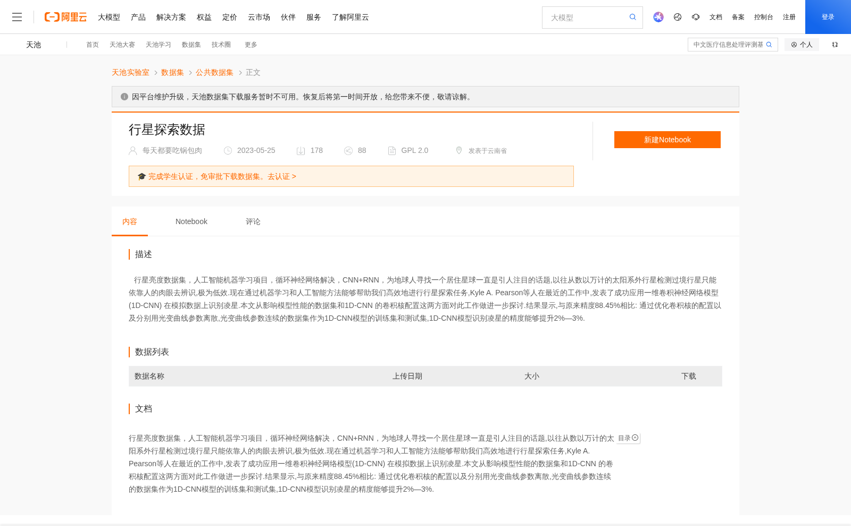851x531 pixels.
Task: Click the blue 登录 button
Action: (828, 17)
